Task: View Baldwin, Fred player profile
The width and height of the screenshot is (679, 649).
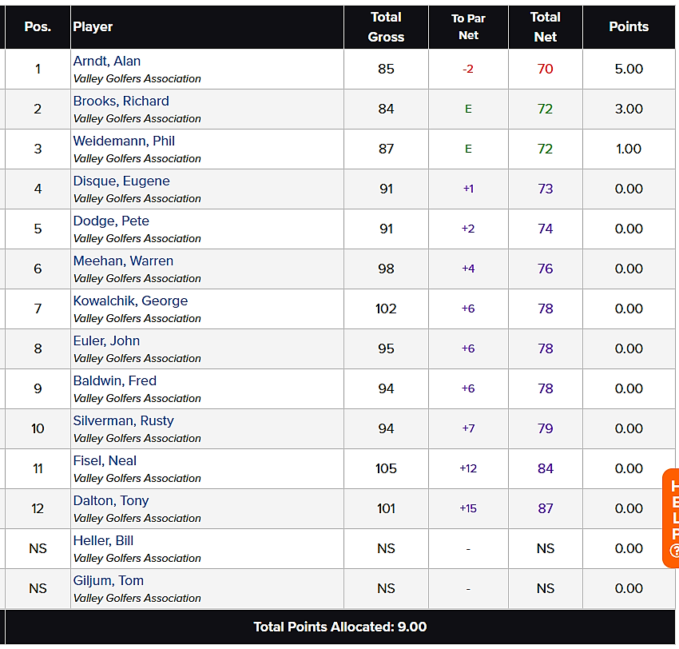Action: 115,380
